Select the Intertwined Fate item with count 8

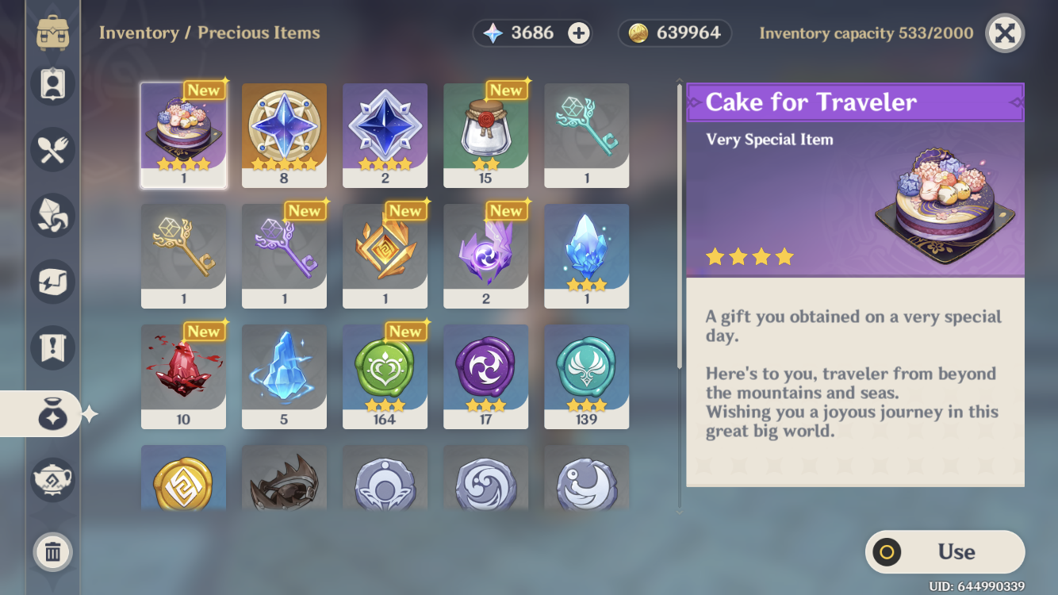(x=284, y=136)
